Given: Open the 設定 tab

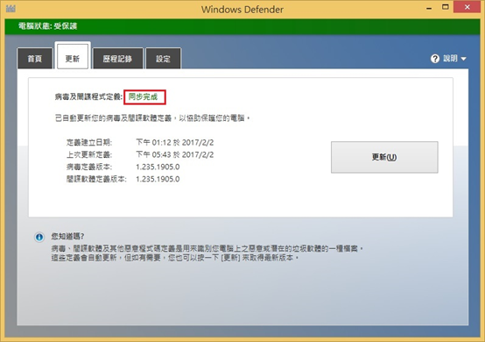Looking at the screenshot, I should coord(163,58).
